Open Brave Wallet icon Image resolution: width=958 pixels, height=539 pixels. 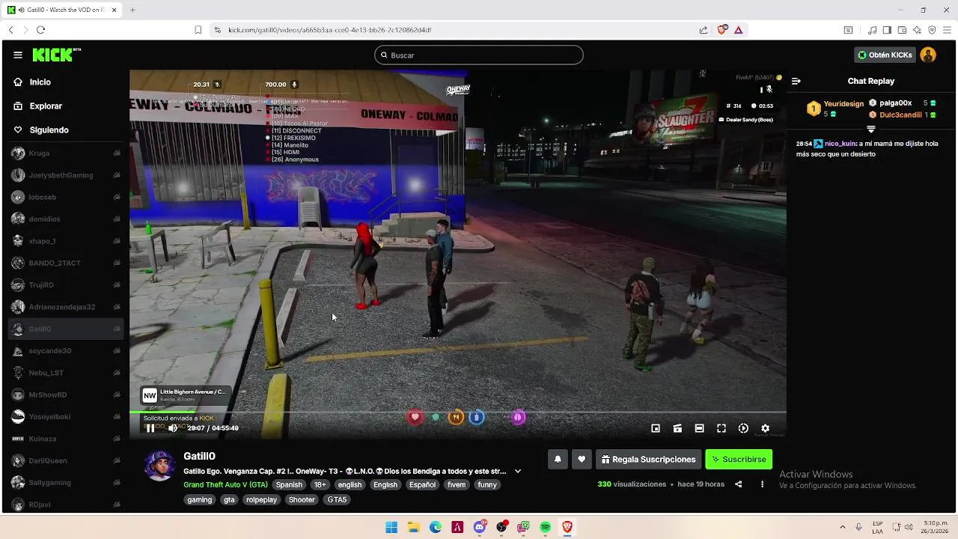(902, 30)
